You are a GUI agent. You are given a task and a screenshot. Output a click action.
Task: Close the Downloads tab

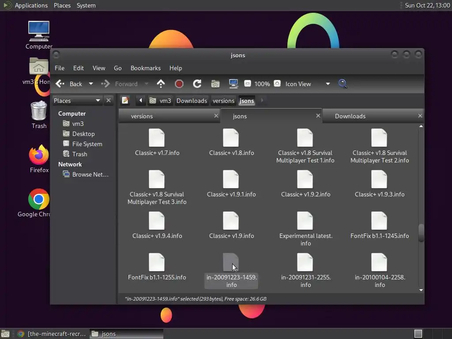[x=420, y=116]
